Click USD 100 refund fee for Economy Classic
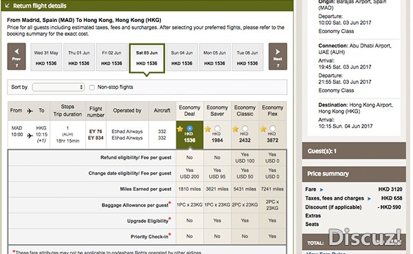 tap(245, 160)
